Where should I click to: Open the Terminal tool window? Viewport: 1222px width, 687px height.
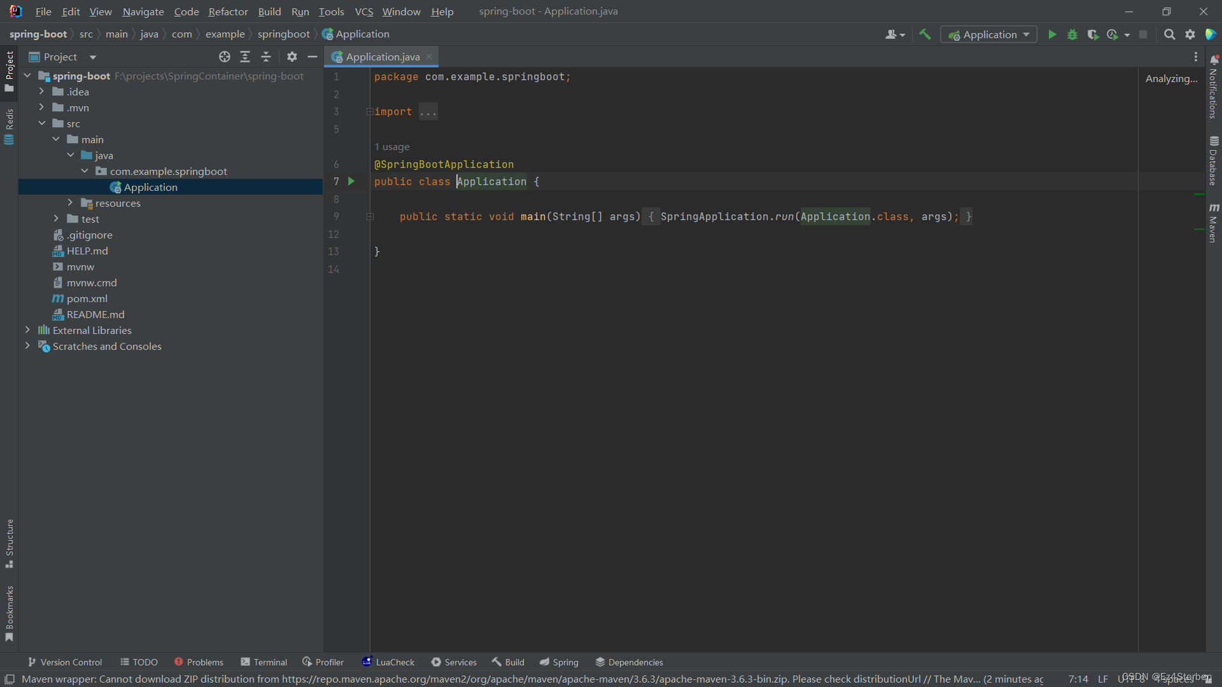point(264,662)
